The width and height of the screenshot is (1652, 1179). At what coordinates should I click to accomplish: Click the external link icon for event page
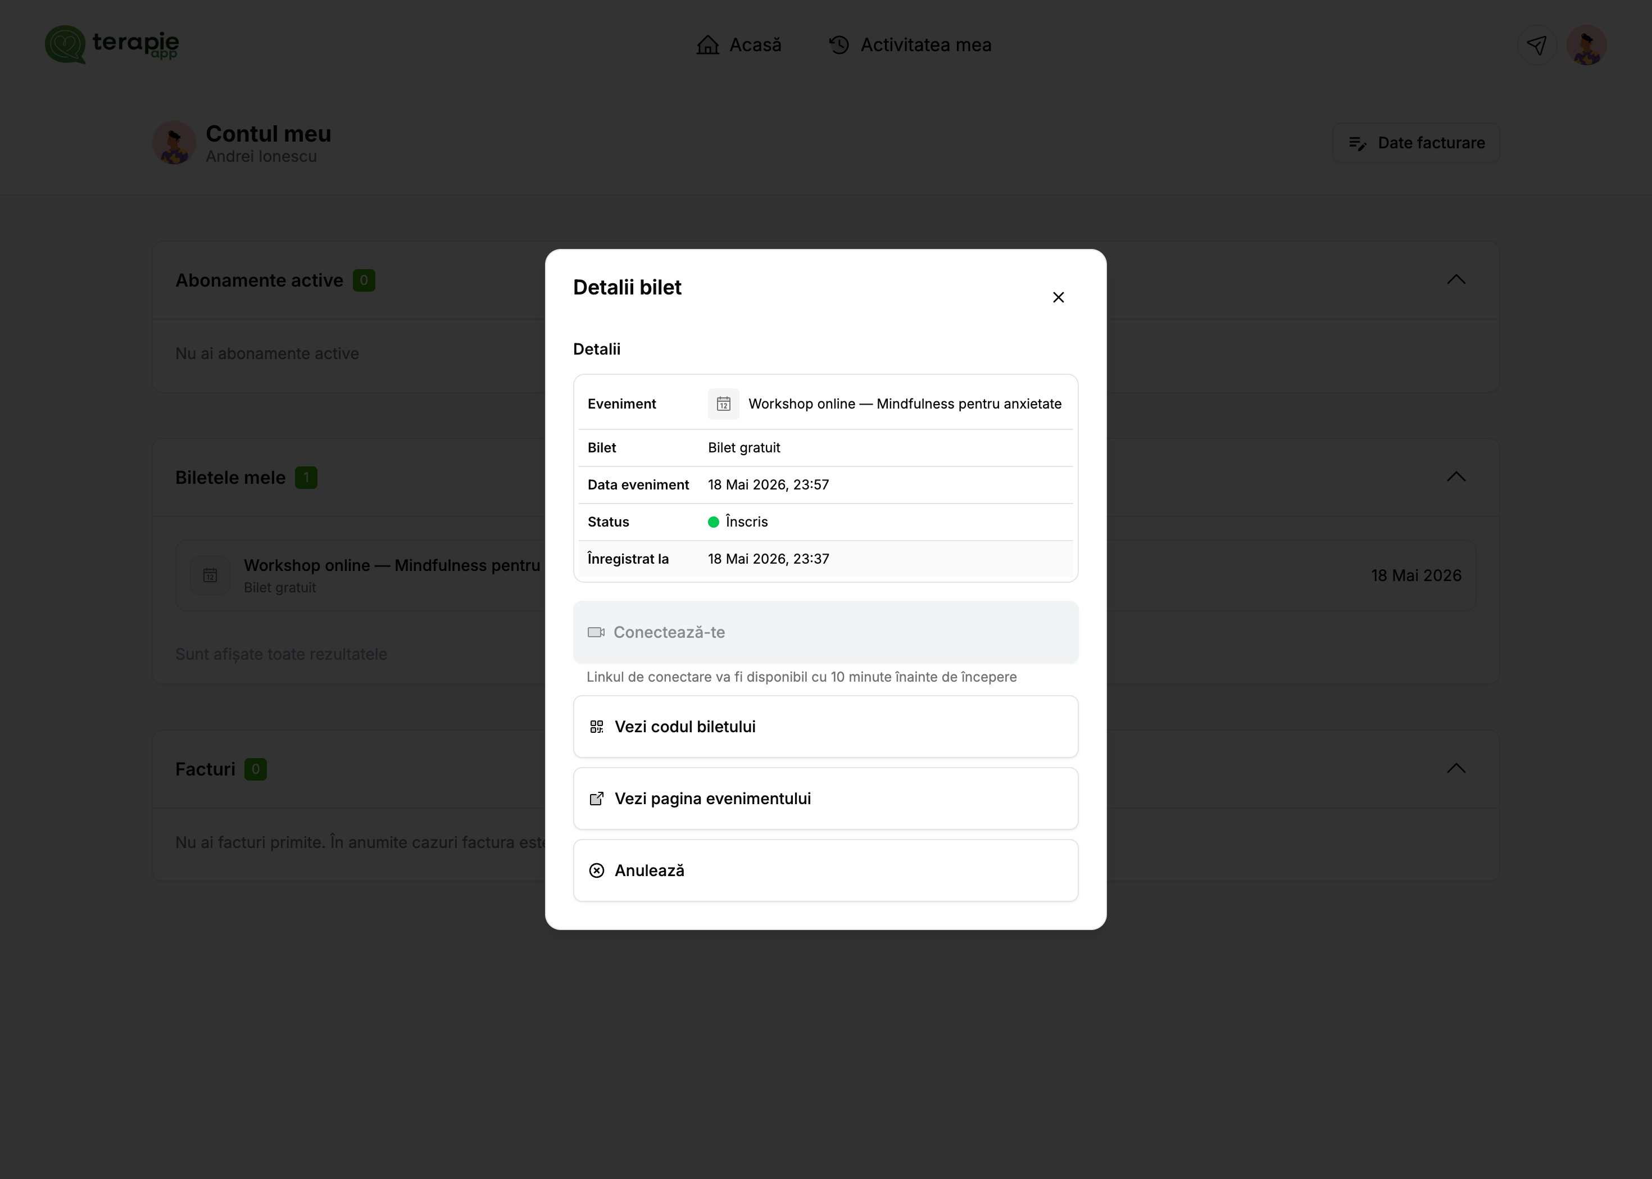pos(597,799)
